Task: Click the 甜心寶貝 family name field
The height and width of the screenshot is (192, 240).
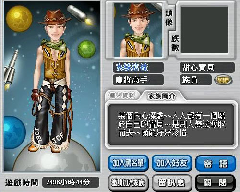Action: [207, 67]
